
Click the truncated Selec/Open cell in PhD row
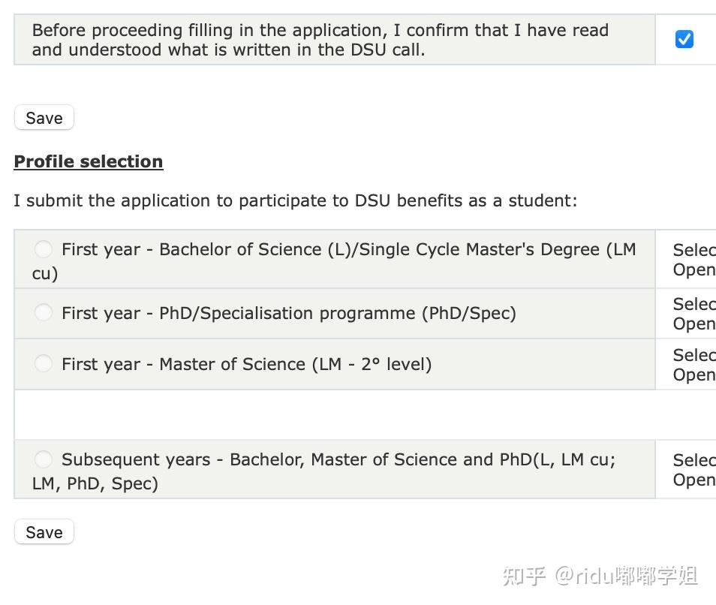click(x=693, y=314)
